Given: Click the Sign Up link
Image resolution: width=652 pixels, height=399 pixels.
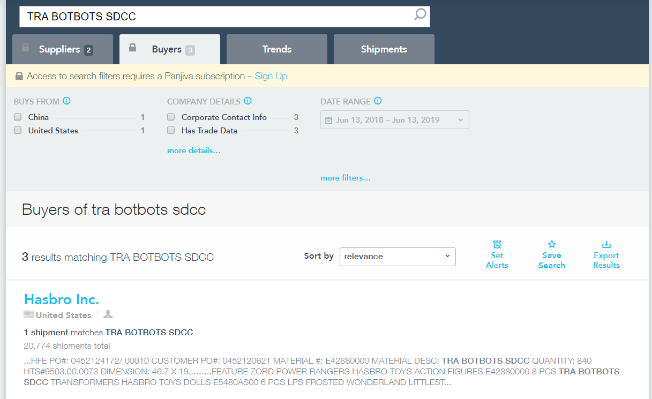Looking at the screenshot, I should click(x=271, y=76).
